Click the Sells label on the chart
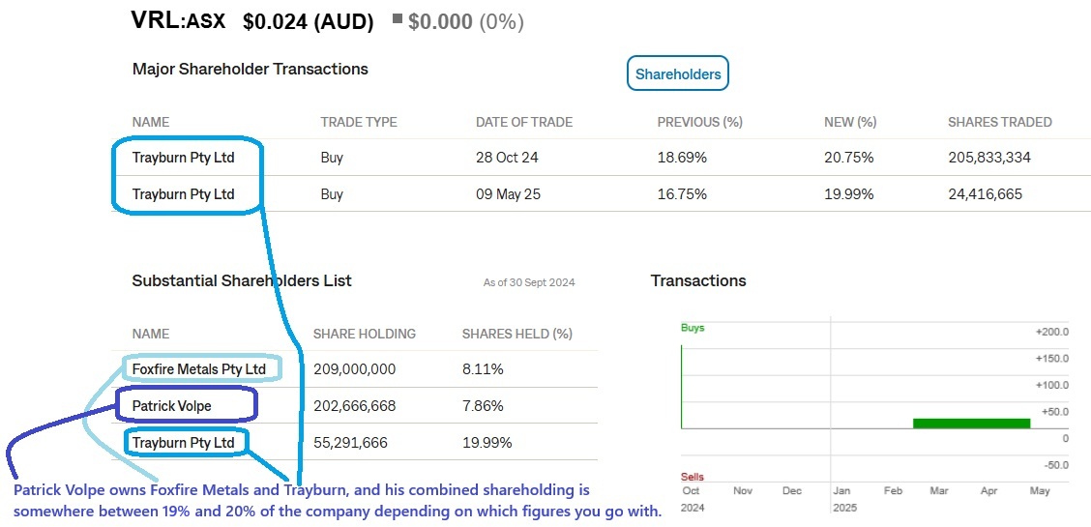Screen dimensions: 1091x527 pos(692,477)
